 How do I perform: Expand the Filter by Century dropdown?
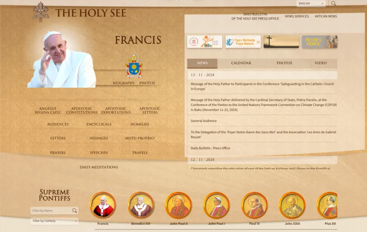point(54,221)
